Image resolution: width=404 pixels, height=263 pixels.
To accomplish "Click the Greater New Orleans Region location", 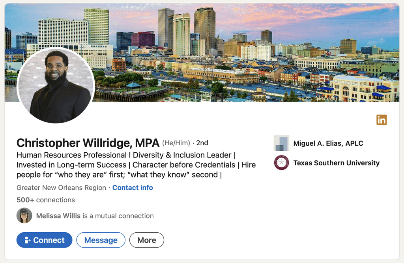I will point(61,188).
